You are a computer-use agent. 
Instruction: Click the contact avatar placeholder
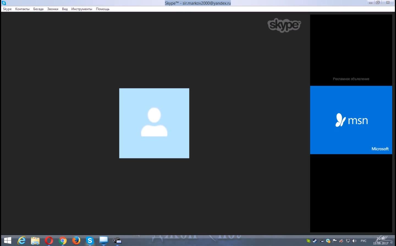[154, 123]
